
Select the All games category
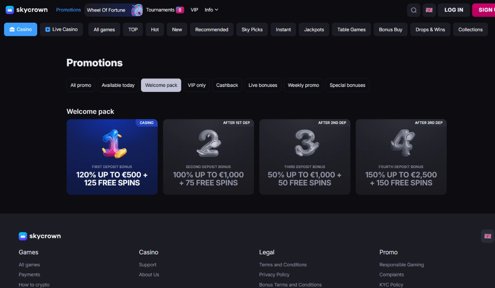(x=104, y=30)
